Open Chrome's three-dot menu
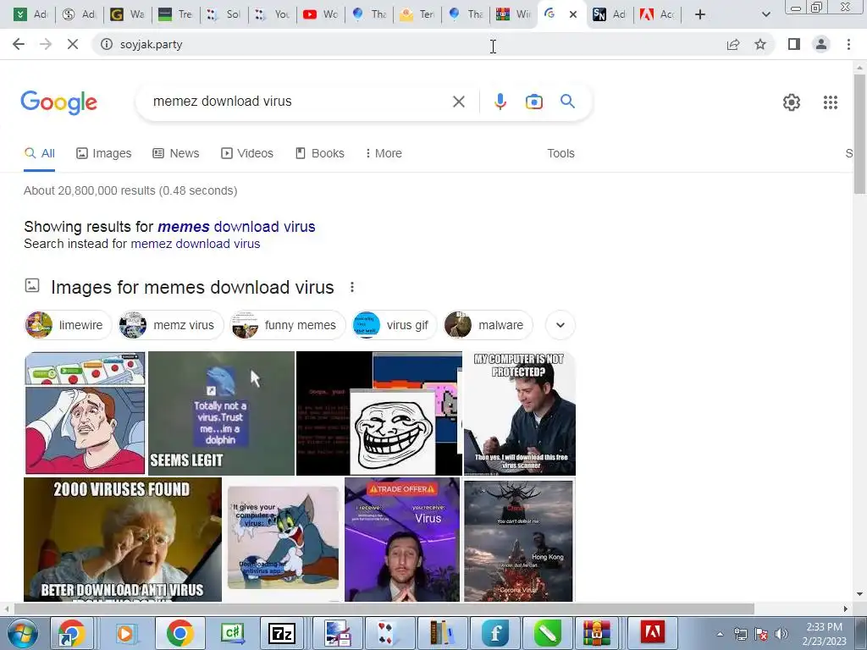 pyautogui.click(x=848, y=44)
